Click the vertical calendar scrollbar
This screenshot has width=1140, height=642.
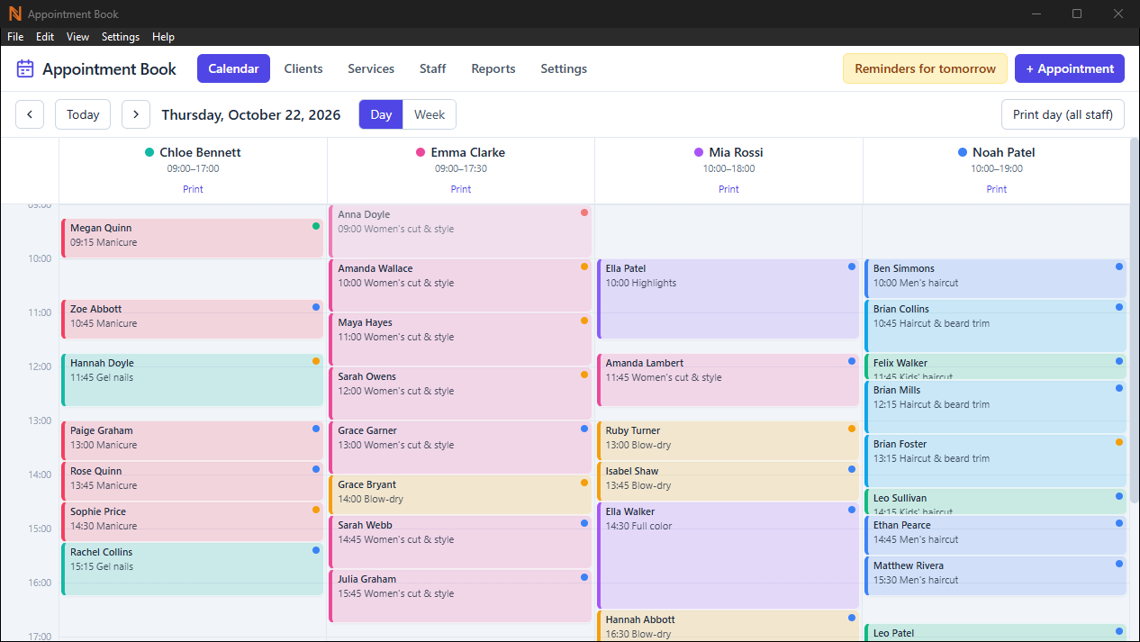click(1135, 320)
